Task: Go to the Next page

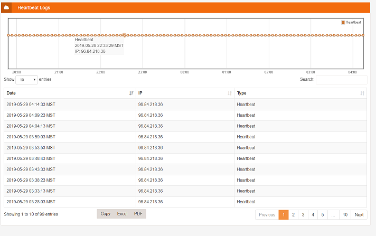Action: 359,215
